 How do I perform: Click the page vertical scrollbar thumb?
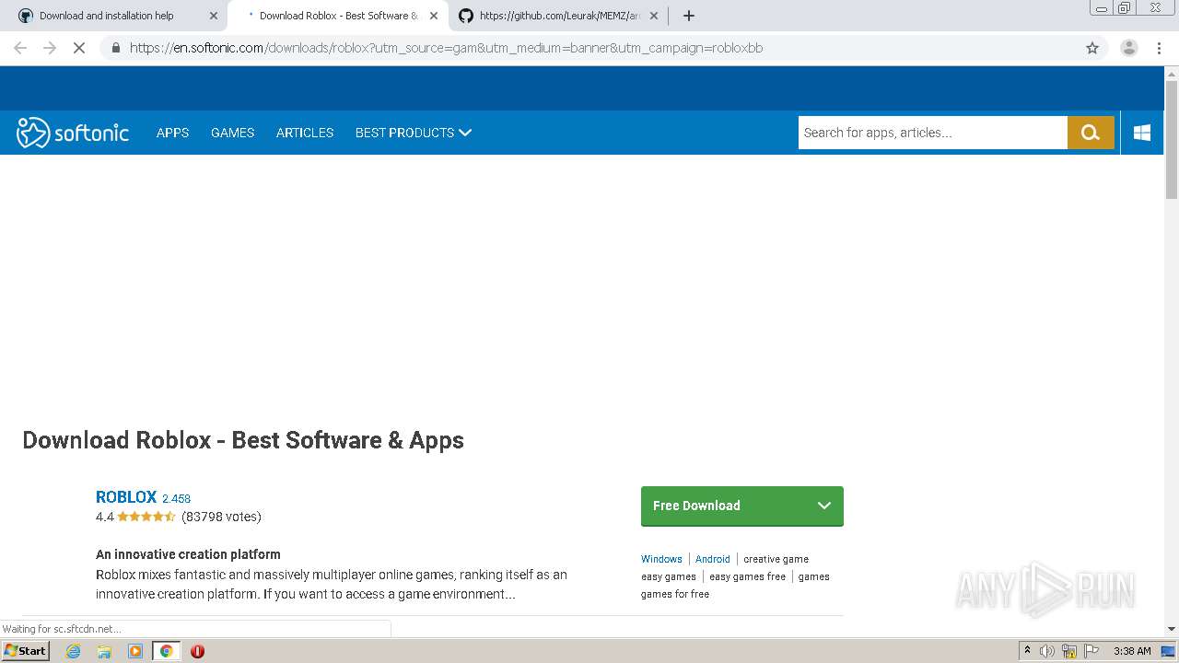tap(1172, 140)
